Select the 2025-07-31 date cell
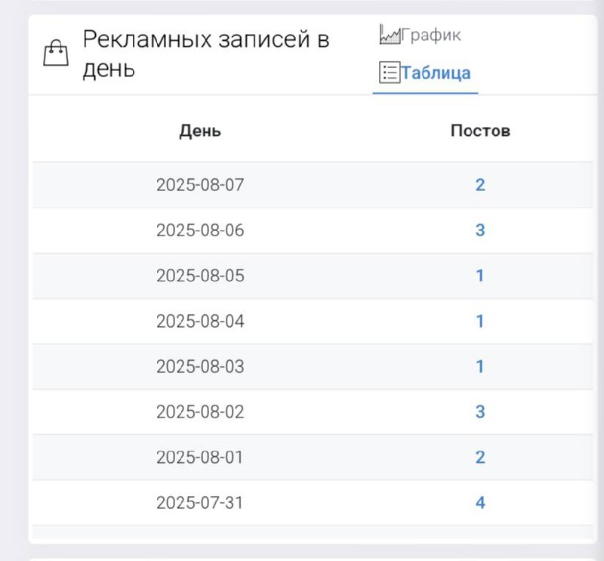 pyautogui.click(x=200, y=502)
